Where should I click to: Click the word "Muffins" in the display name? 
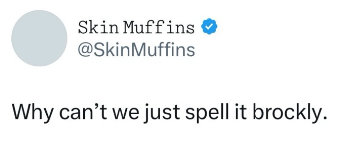point(159,28)
